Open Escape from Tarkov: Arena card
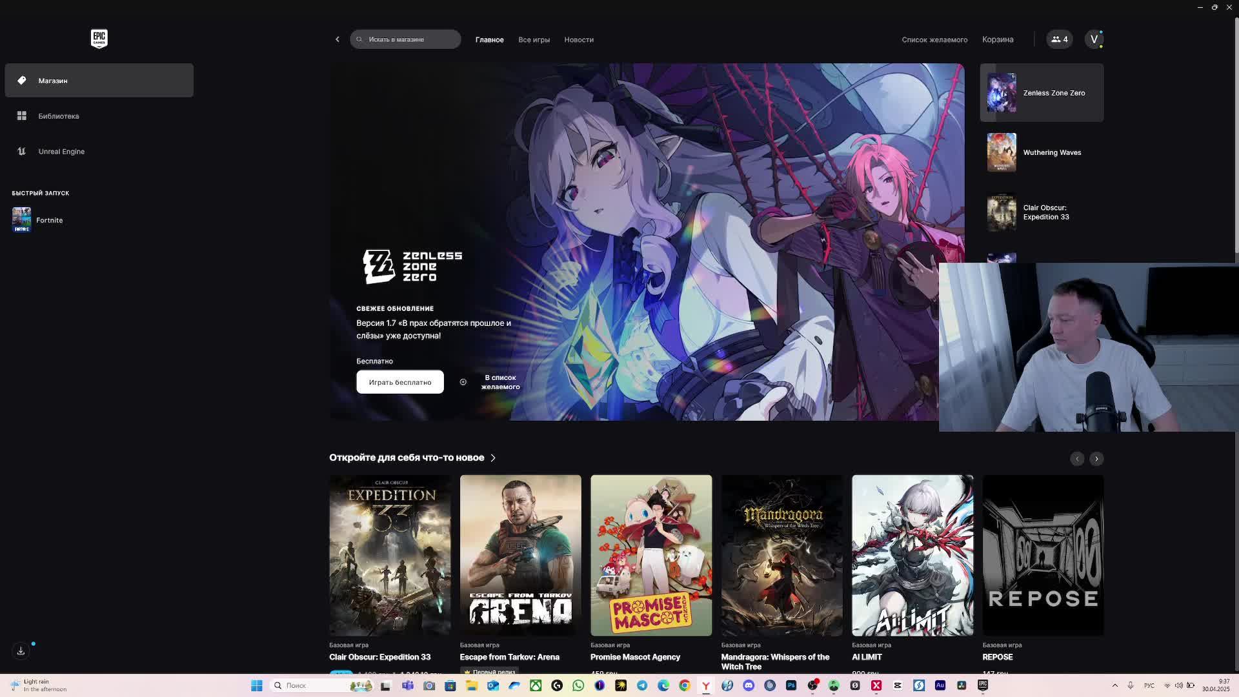This screenshot has height=697, width=1239. pos(520,556)
